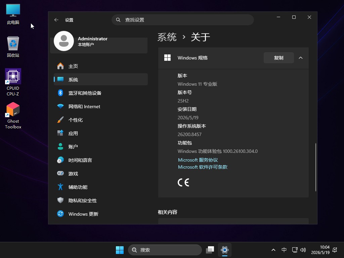344x258 pixels.
Task: Click the 相关内容 heading
Action: 167,212
